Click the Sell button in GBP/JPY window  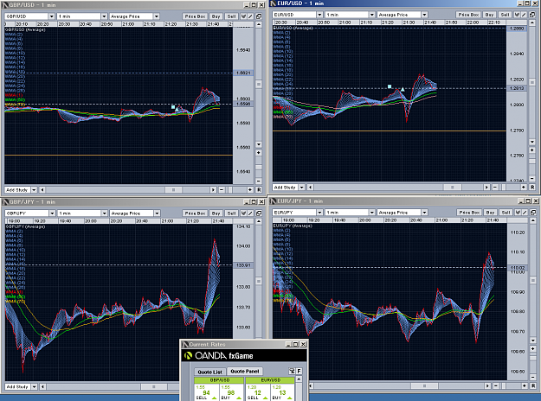[x=231, y=213]
